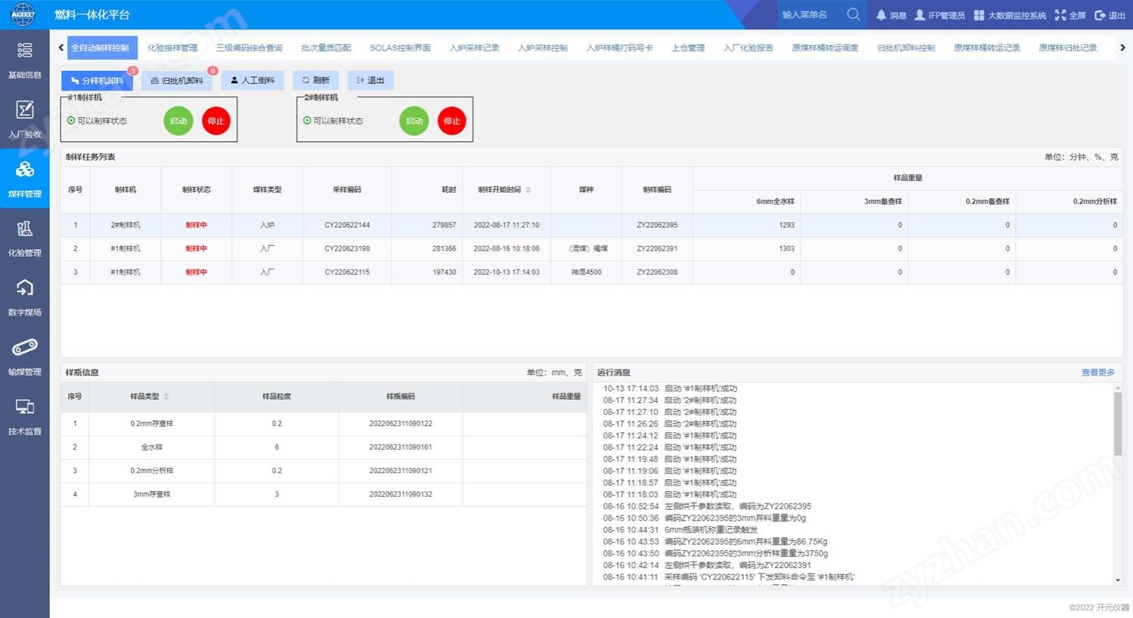This screenshot has height=618, width=1133.
Task: Open the 三级编码综合查询 tab
Action: [x=249, y=48]
